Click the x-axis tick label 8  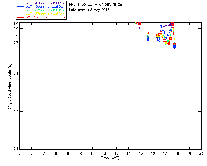coord(56,153)
